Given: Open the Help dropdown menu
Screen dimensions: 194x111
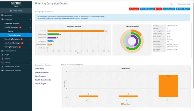Looking at the screenshot, I should (172, 4).
